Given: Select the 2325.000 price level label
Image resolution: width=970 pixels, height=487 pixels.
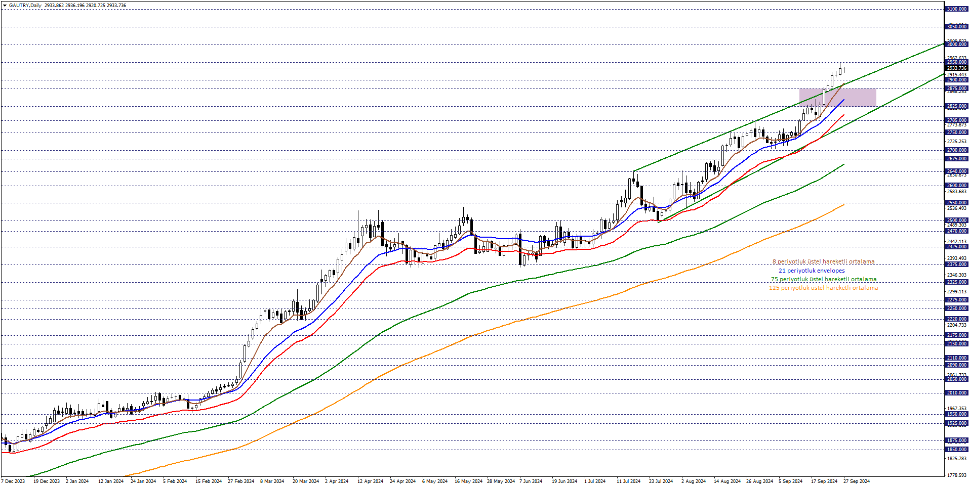Looking at the screenshot, I should [957, 282].
